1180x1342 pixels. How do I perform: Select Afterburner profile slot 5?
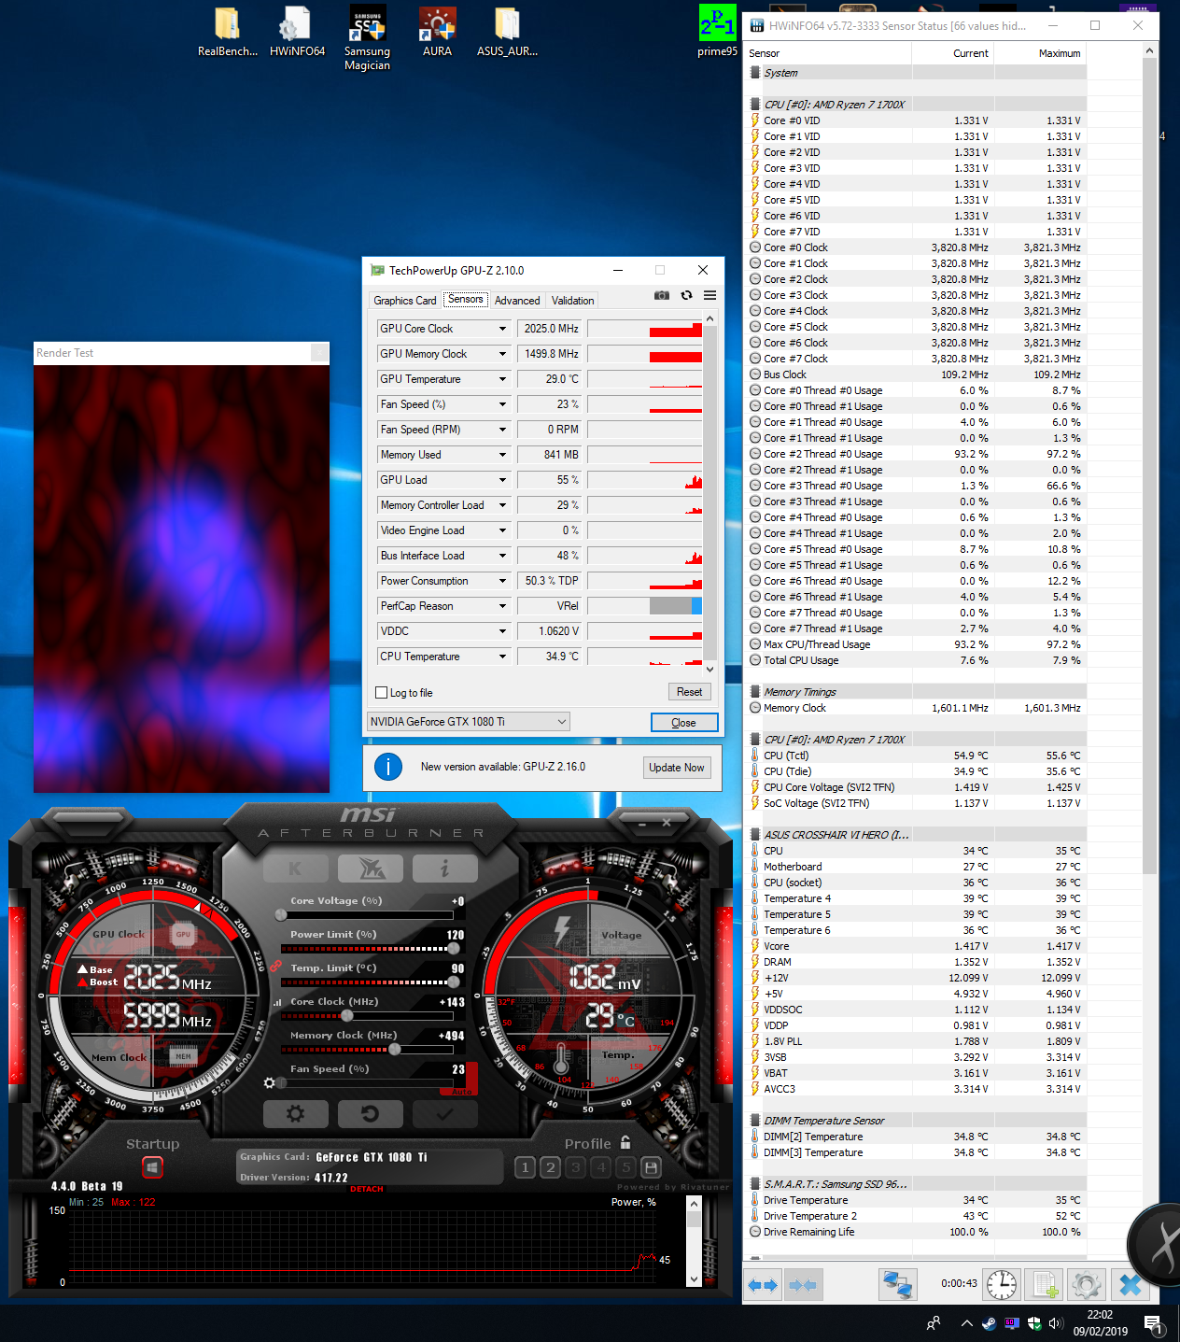(x=625, y=1167)
